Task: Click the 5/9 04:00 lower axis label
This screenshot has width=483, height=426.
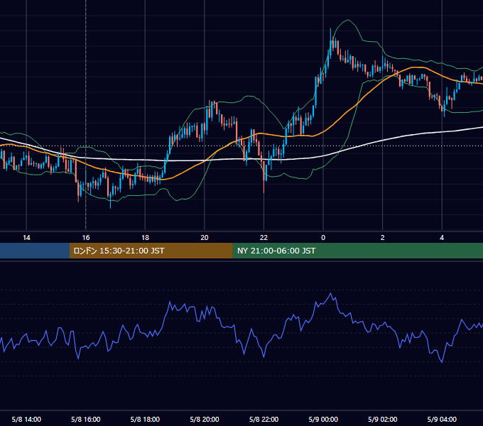Action: click(x=442, y=419)
